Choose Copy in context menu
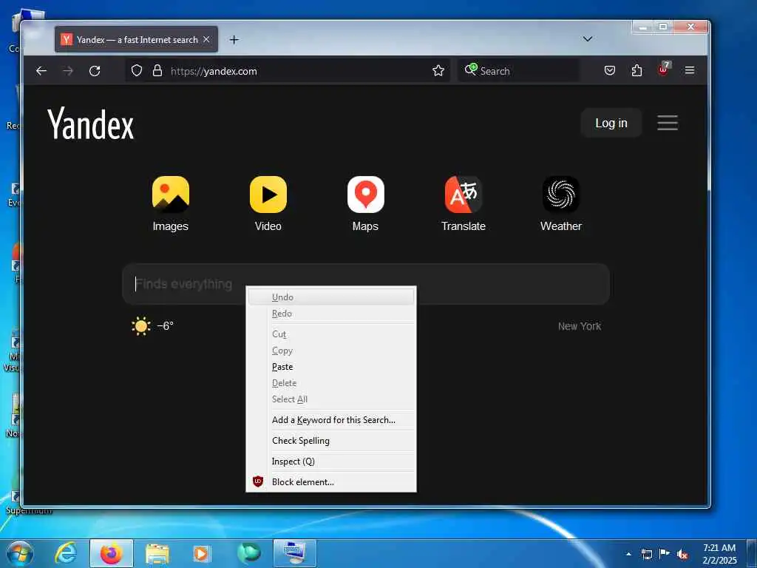This screenshot has height=568, width=757. tap(331, 351)
